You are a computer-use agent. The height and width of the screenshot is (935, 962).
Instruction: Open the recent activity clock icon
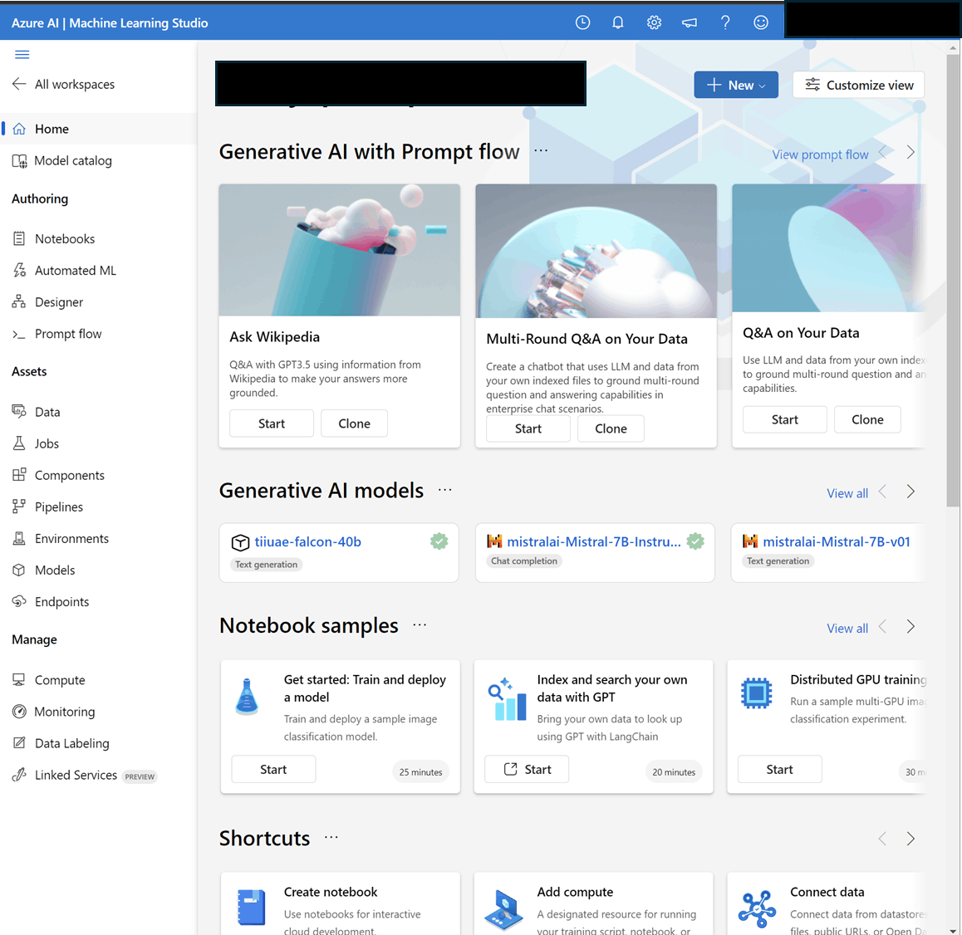[x=582, y=22]
